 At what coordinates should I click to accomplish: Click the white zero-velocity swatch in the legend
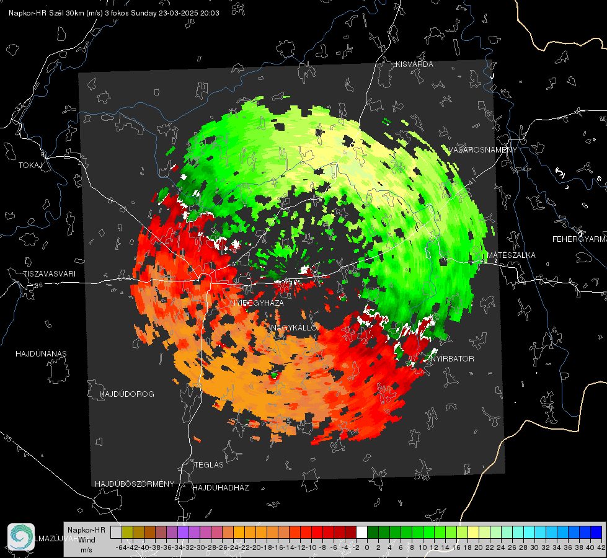tap(361, 532)
